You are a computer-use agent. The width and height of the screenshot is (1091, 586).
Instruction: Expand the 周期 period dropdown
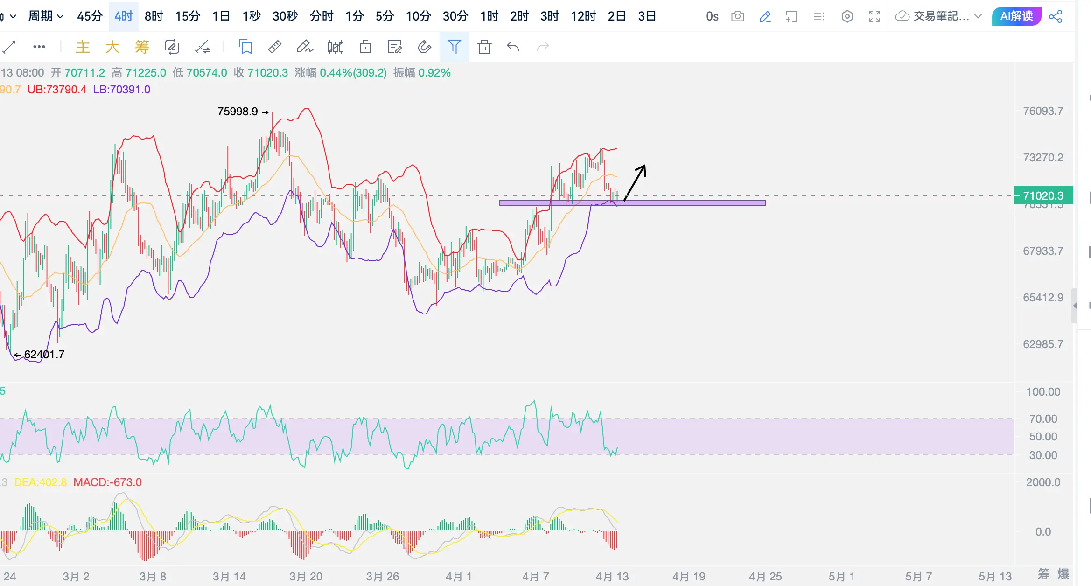point(46,17)
